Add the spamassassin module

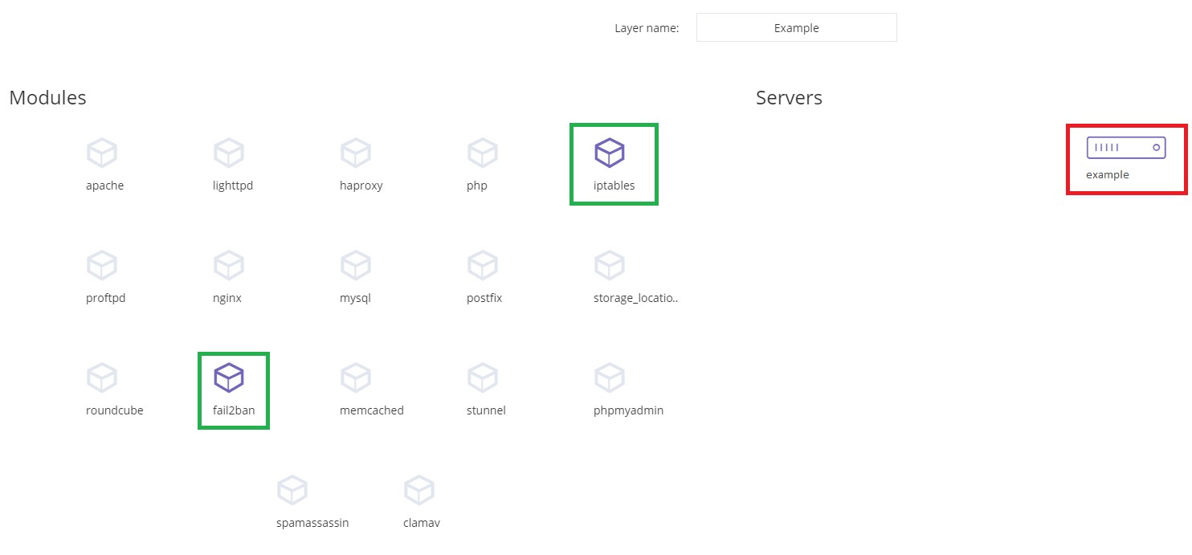(292, 490)
